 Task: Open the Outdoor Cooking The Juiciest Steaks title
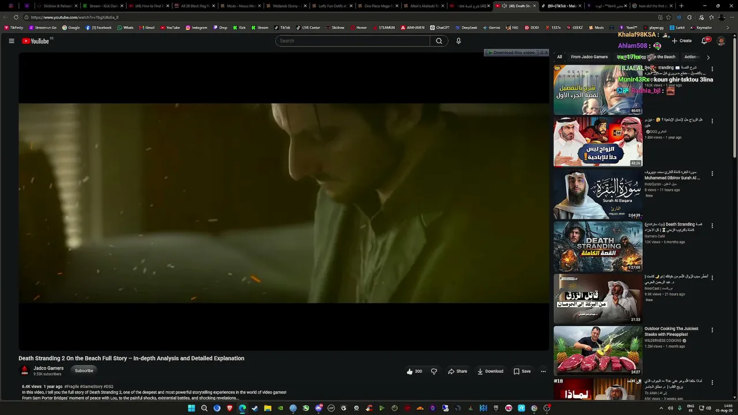click(671, 331)
